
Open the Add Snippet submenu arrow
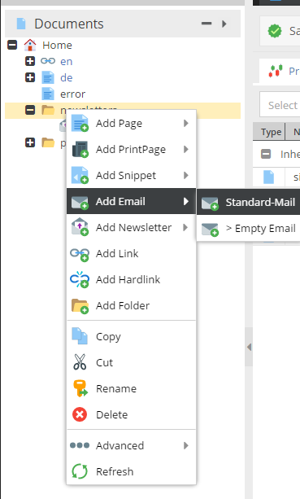tap(186, 175)
